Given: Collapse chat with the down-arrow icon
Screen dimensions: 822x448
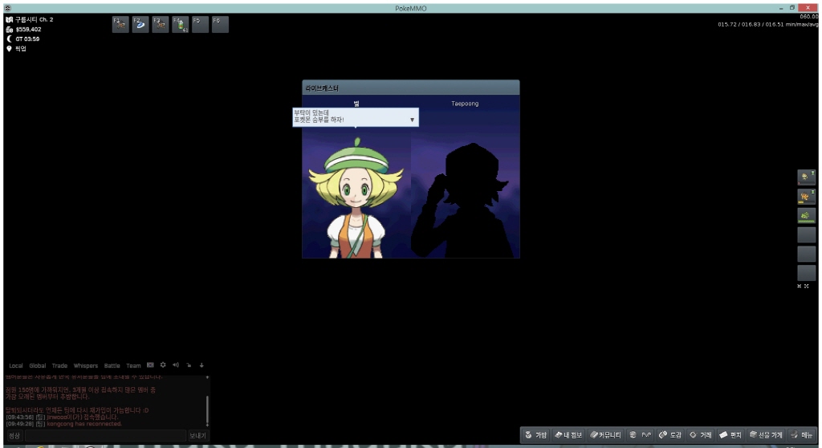Looking at the screenshot, I should coord(201,365).
